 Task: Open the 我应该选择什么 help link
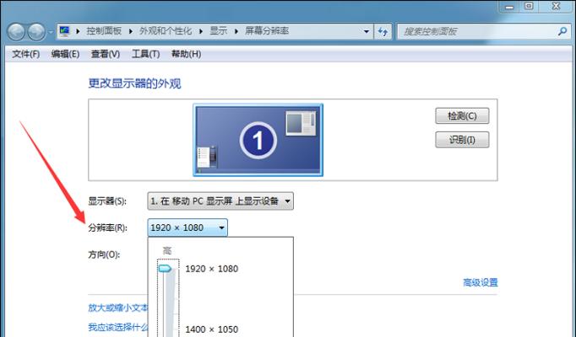click(118, 327)
